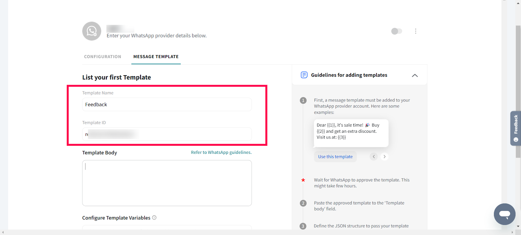Collapse the Guidelines for adding templates panel
This screenshot has height=235, width=521.
click(415, 75)
